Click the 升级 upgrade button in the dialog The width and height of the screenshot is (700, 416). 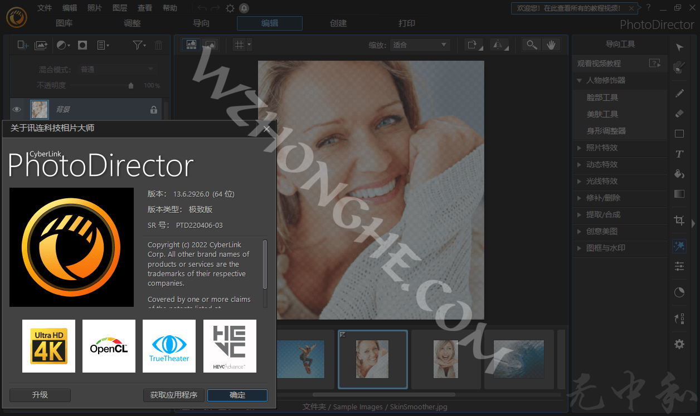pos(40,395)
